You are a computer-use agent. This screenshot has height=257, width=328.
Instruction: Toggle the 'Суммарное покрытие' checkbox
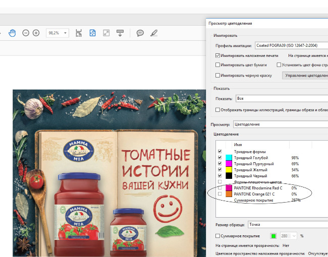(217, 236)
